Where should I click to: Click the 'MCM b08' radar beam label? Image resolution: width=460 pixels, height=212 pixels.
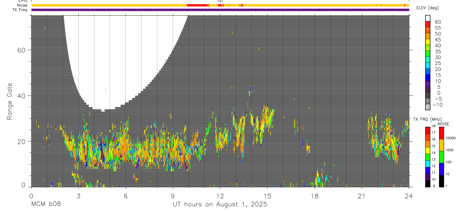(x=46, y=204)
